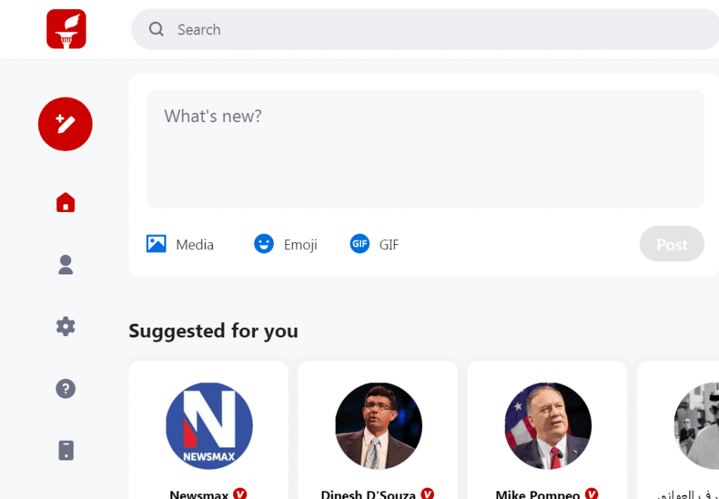Select Dinesh D'Souza's profile photo
Image resolution: width=719 pixels, height=499 pixels.
click(x=378, y=426)
